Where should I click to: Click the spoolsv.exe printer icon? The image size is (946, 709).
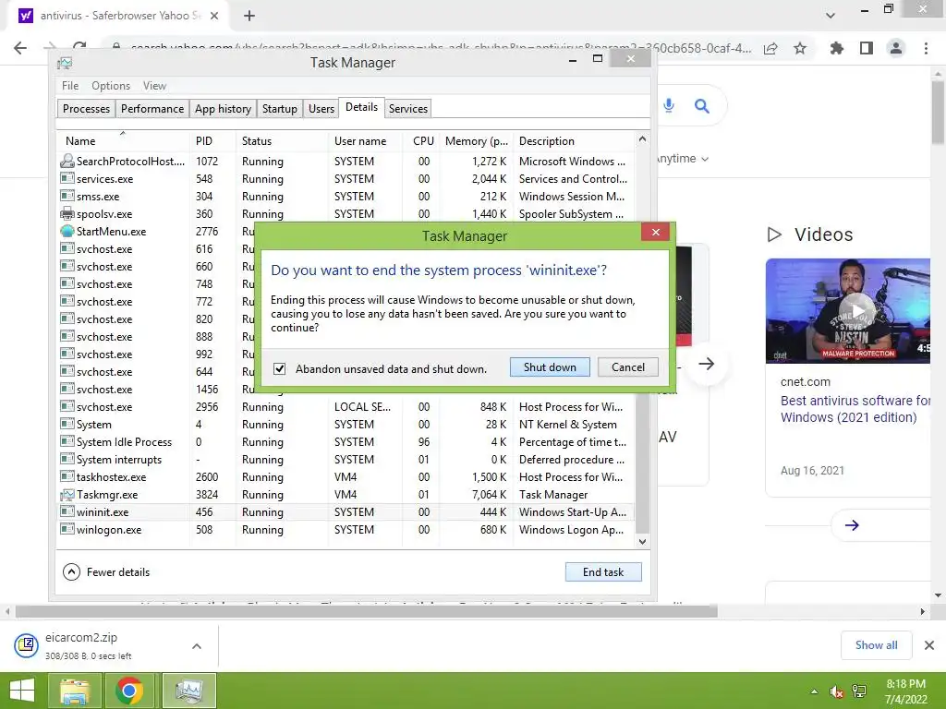[x=67, y=214]
